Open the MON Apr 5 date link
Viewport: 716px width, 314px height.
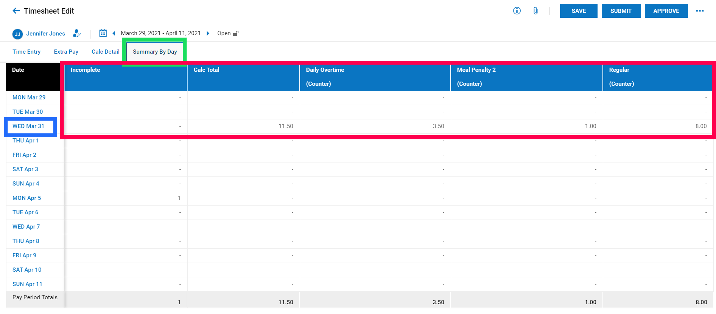point(27,198)
